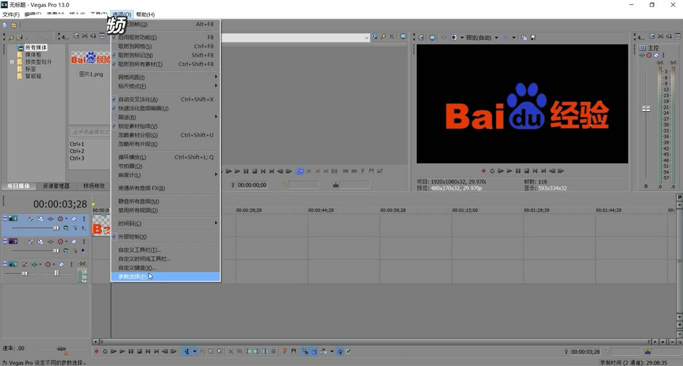683x366 pixels.
Task: Click the pause button in the timeline transport bar
Action: [x=131, y=351]
